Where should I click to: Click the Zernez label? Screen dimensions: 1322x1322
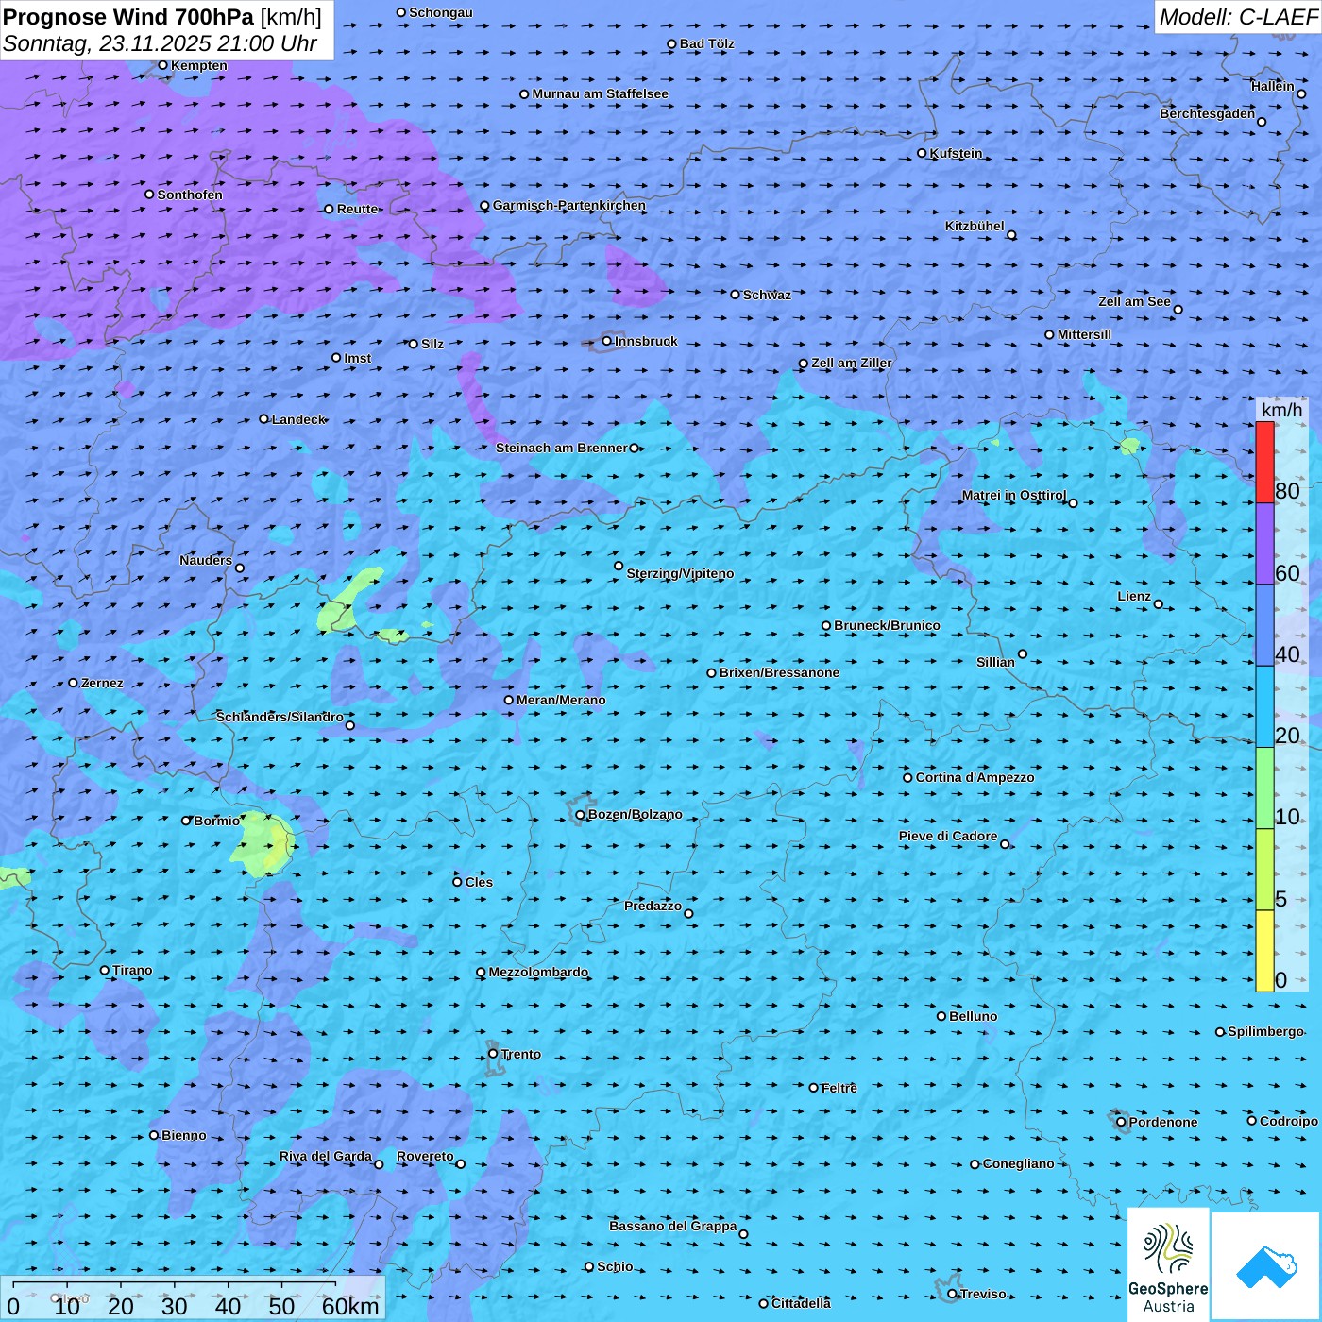tap(102, 683)
